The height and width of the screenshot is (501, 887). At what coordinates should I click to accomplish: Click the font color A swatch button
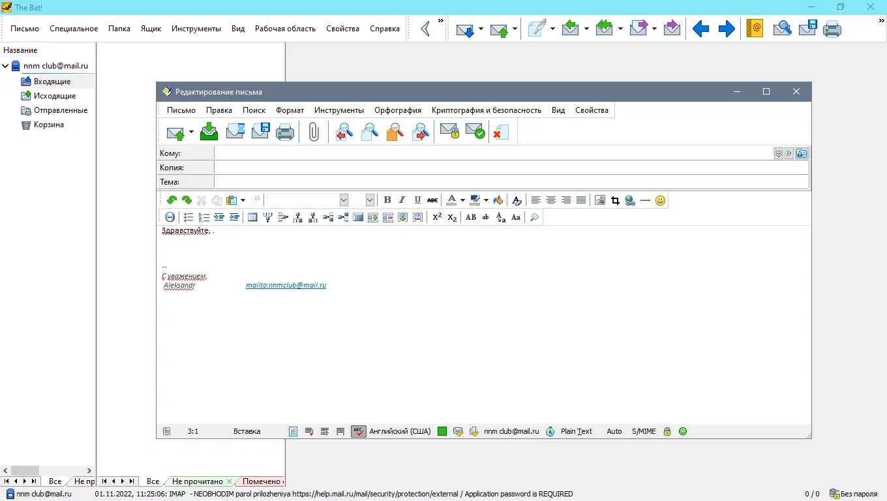click(451, 200)
